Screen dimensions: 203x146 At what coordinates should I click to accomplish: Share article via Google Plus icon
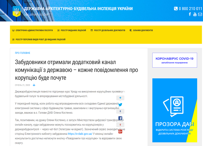120,131
